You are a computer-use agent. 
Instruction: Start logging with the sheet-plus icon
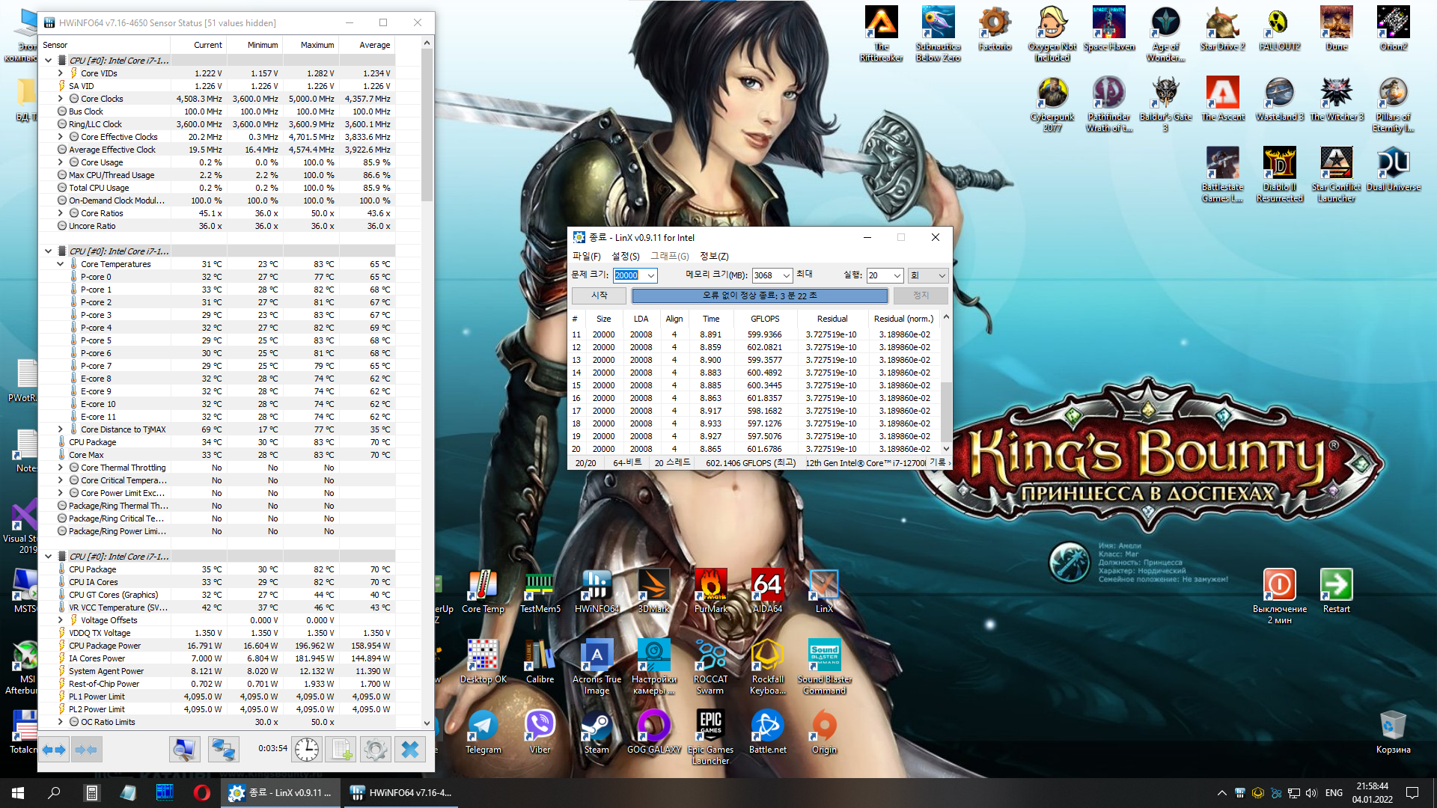[x=341, y=749]
